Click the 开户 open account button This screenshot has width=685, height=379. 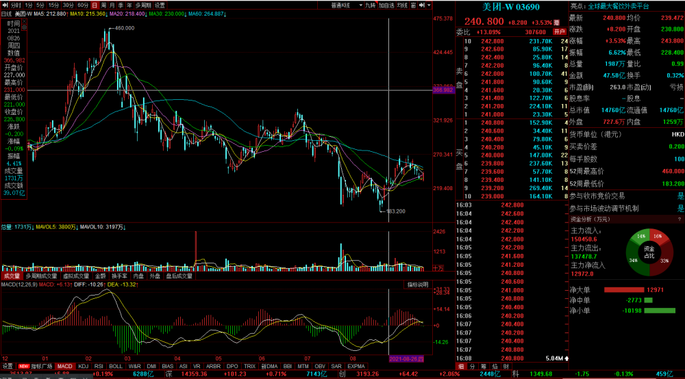559,32
